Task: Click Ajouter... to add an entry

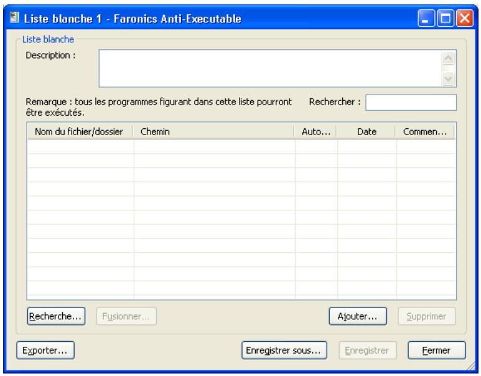Action: point(358,316)
